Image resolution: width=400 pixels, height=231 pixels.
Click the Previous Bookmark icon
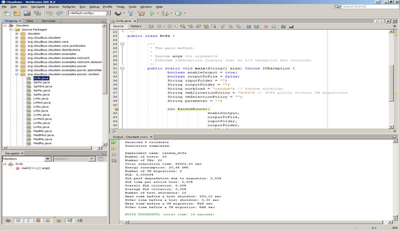[x=223, y=26]
